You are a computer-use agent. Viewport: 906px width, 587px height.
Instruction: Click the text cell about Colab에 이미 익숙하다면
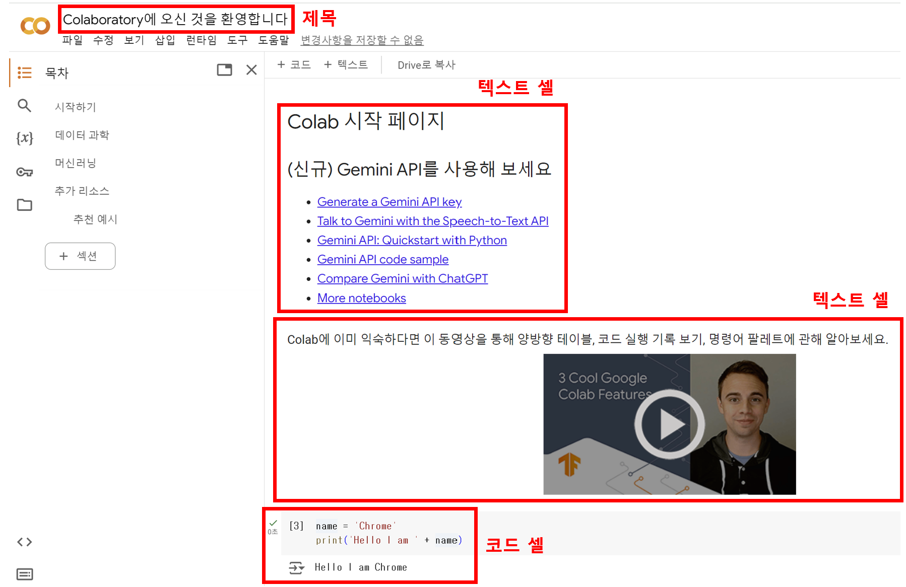[588, 340]
